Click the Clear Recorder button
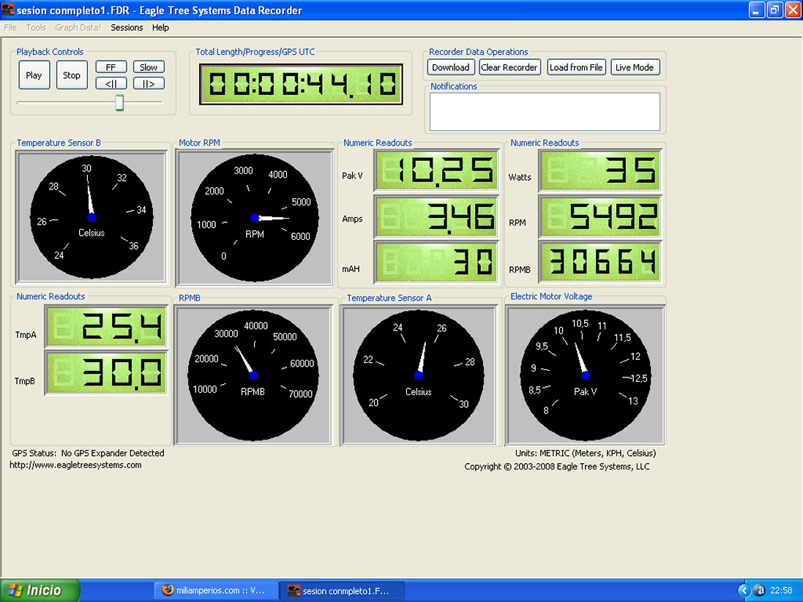Viewport: 803px width, 602px height. pos(509,67)
